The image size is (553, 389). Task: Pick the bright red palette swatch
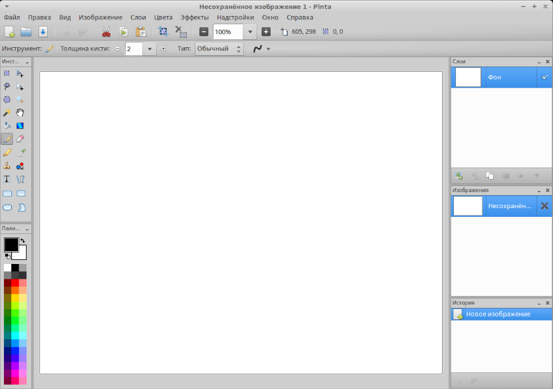tap(15, 283)
